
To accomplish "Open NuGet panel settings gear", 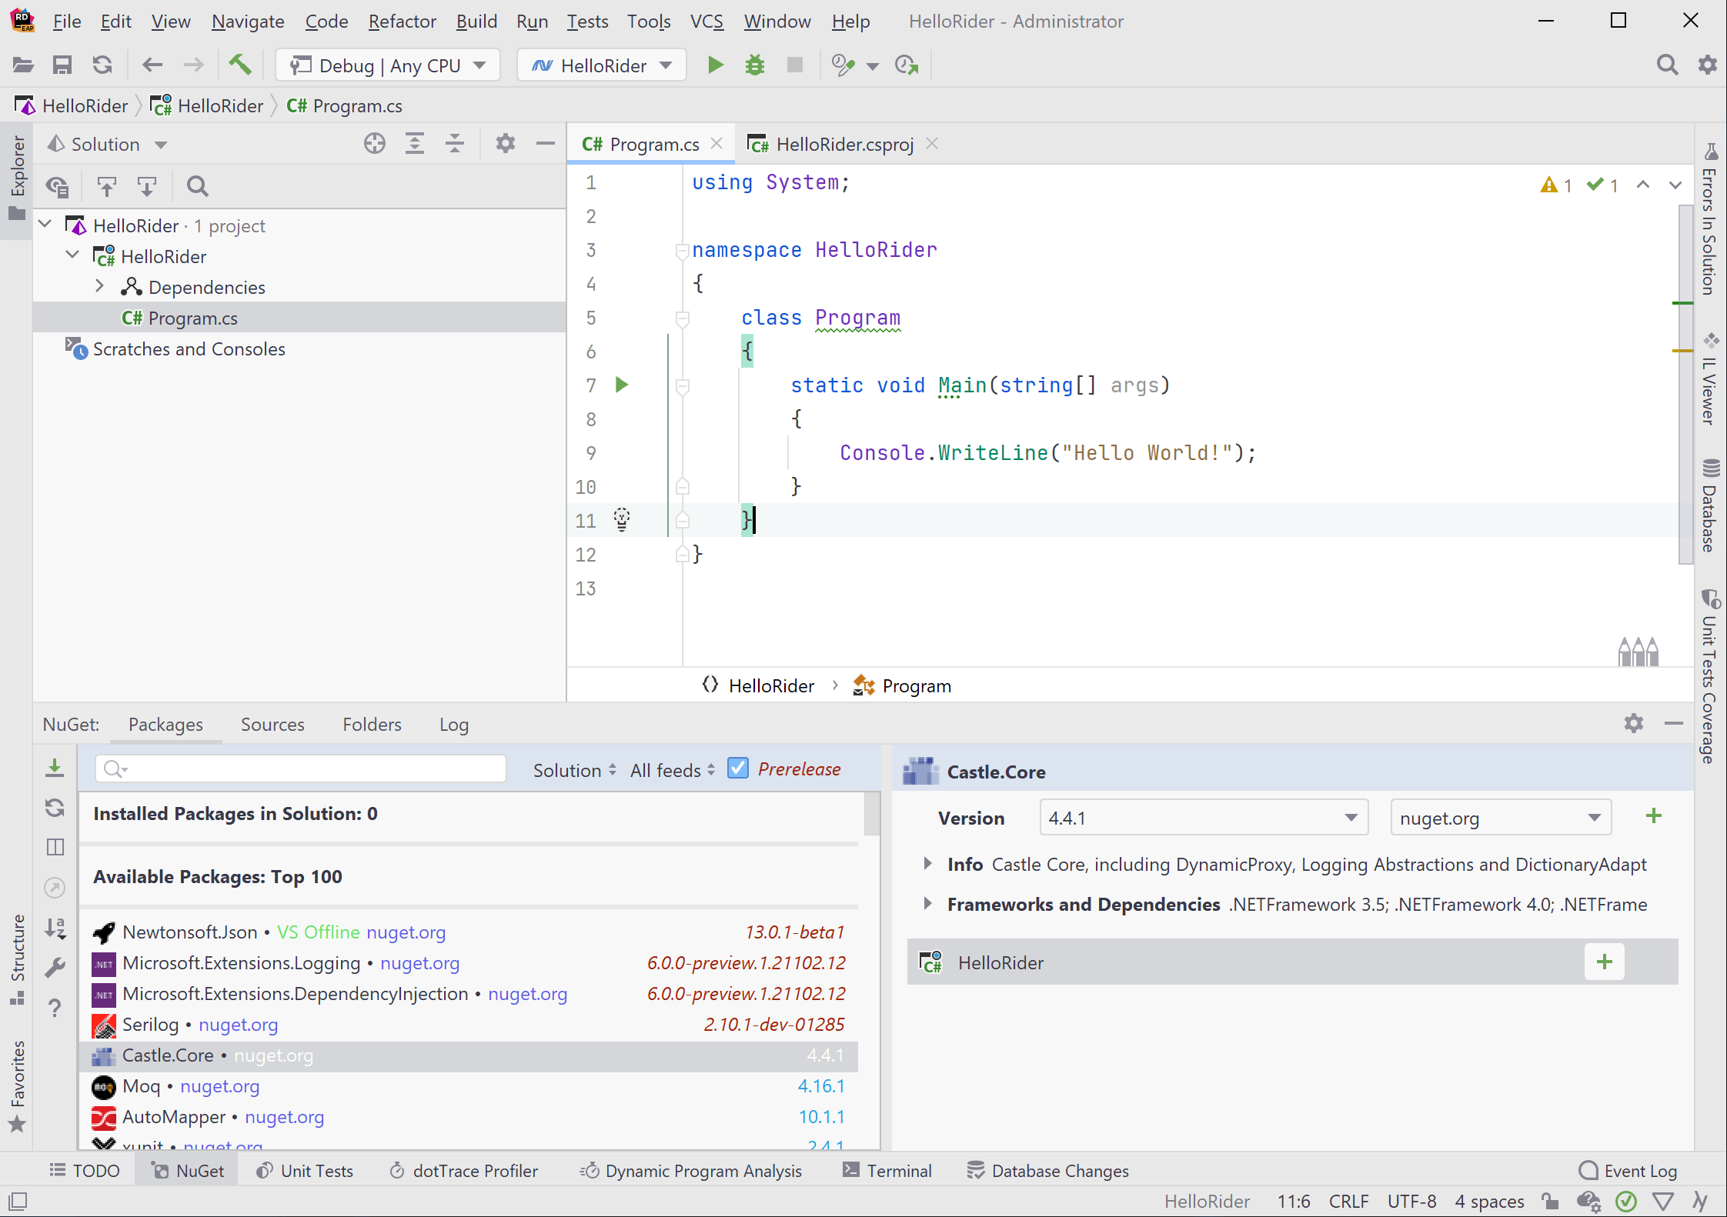I will [1633, 723].
